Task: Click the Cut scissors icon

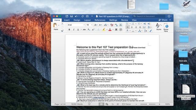Action: pyautogui.click(x=62, y=24)
